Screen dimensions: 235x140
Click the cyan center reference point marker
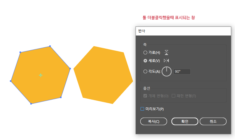pos(41,75)
